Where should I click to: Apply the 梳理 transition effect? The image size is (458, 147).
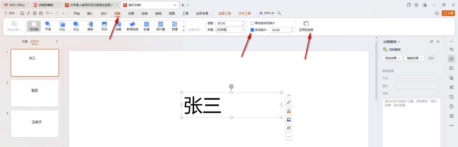click(175, 26)
